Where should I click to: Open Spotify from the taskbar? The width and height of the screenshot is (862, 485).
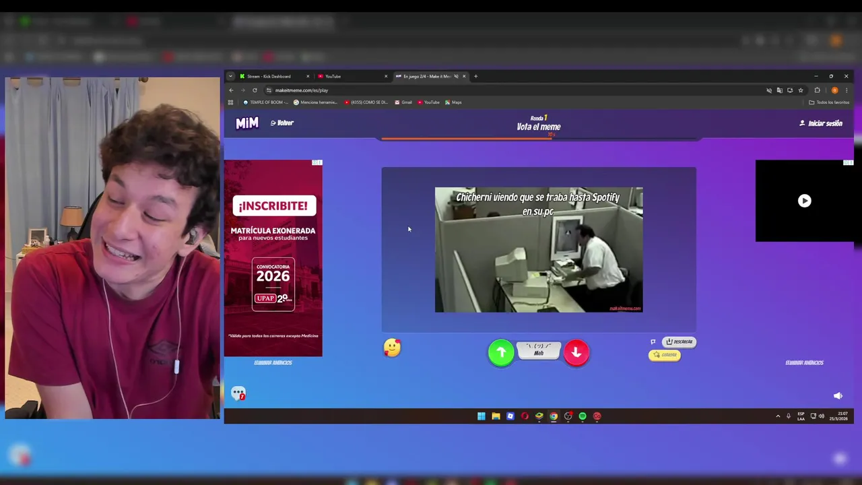pos(583,416)
